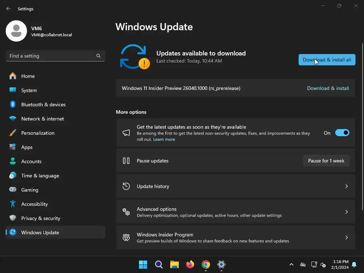The height and width of the screenshot is (273, 364).
Task: Click the Privacy & security shield icon
Action: pos(13,218)
